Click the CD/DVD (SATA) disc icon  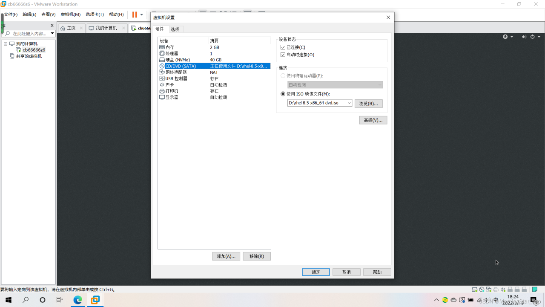pos(162,66)
